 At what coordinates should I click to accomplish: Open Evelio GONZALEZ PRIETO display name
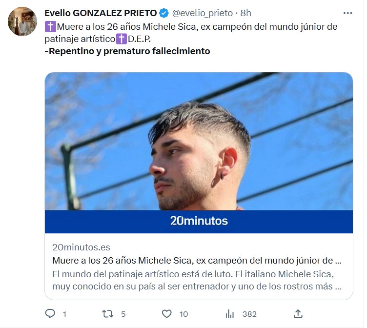[x=101, y=13]
